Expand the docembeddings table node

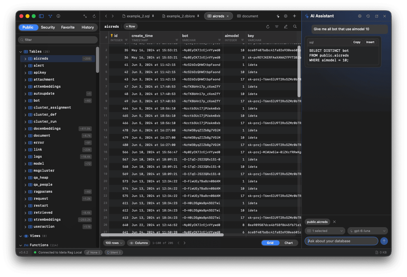(x=25, y=129)
